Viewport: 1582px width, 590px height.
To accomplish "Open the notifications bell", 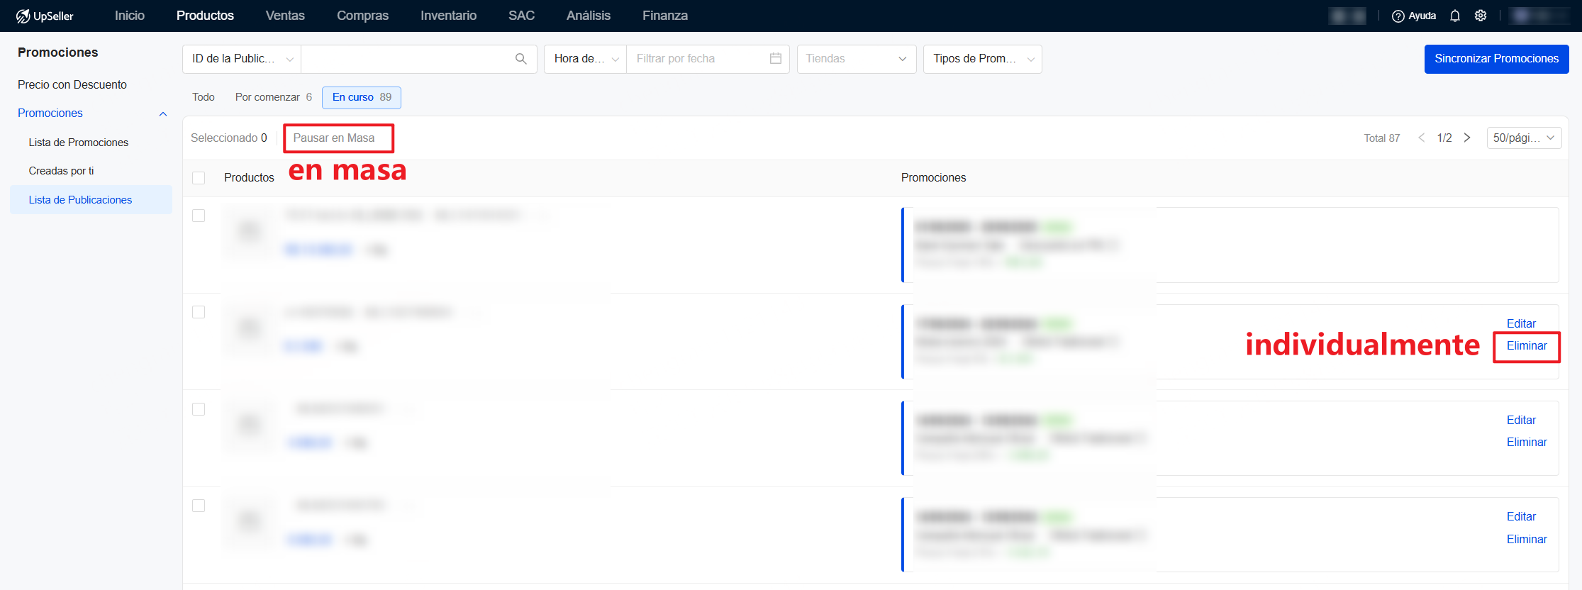I will 1455,16.
